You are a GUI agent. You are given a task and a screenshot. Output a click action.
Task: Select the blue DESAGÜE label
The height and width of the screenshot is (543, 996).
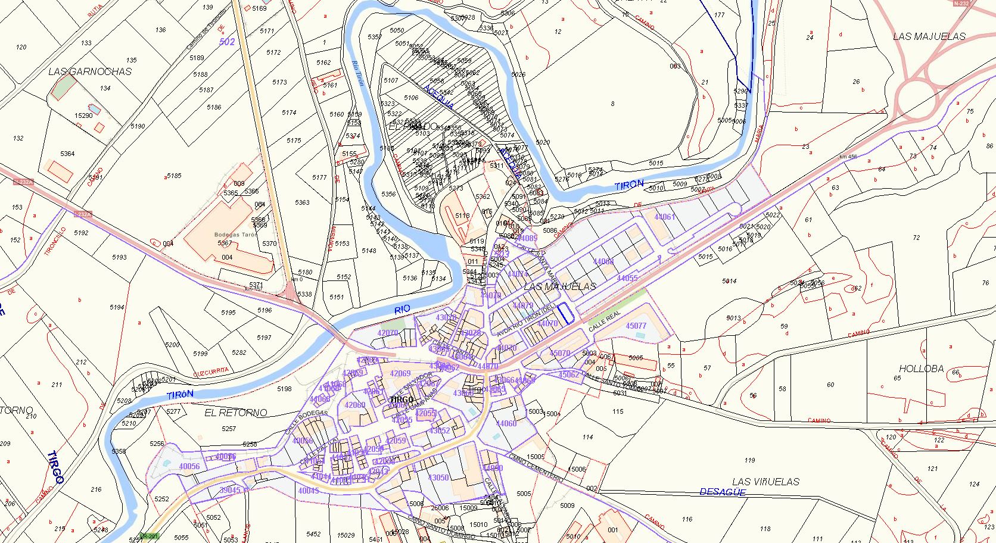click(722, 492)
